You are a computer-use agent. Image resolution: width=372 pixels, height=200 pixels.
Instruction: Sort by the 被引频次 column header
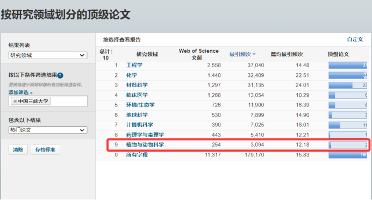pyautogui.click(x=240, y=54)
